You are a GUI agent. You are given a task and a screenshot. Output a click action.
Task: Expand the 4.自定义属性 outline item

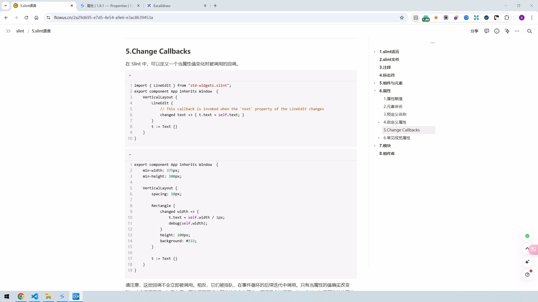pos(379,122)
